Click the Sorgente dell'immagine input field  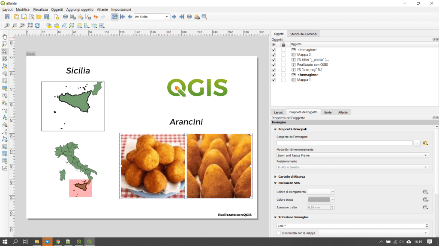pos(344,143)
